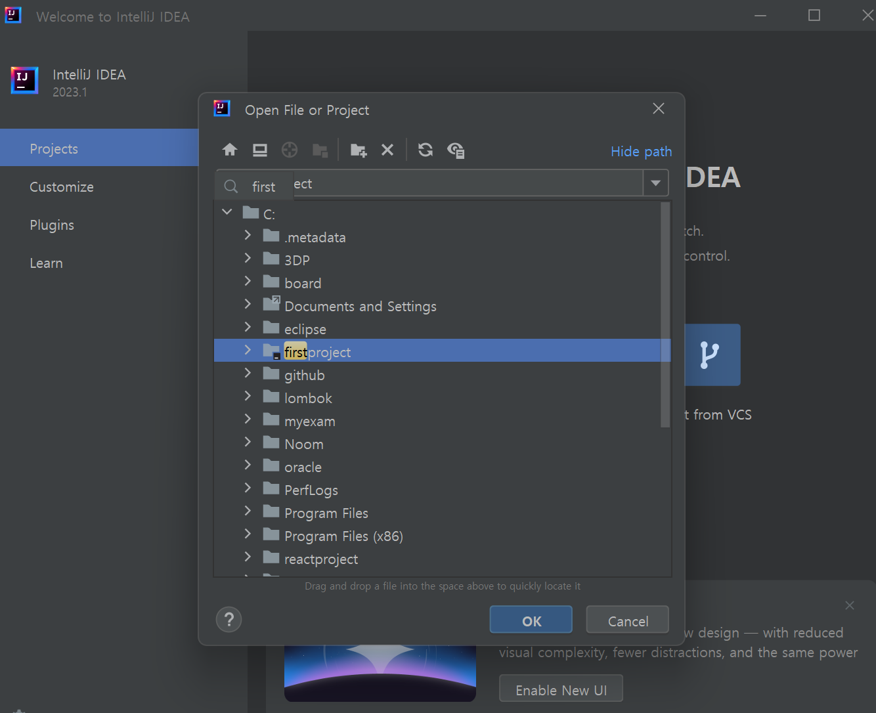This screenshot has height=713, width=876.
Task: Collapse the C: drive node
Action: point(227,212)
